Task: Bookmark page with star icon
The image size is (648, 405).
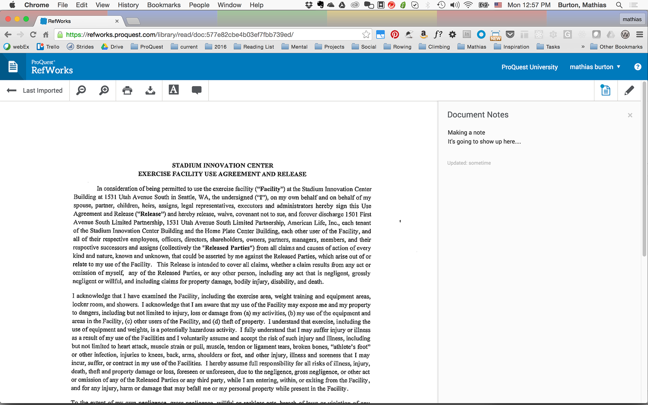Action: tap(366, 34)
